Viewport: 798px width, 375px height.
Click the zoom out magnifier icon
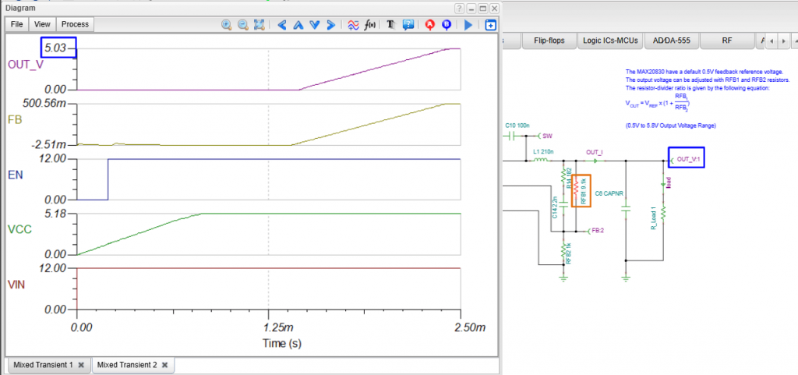point(242,25)
